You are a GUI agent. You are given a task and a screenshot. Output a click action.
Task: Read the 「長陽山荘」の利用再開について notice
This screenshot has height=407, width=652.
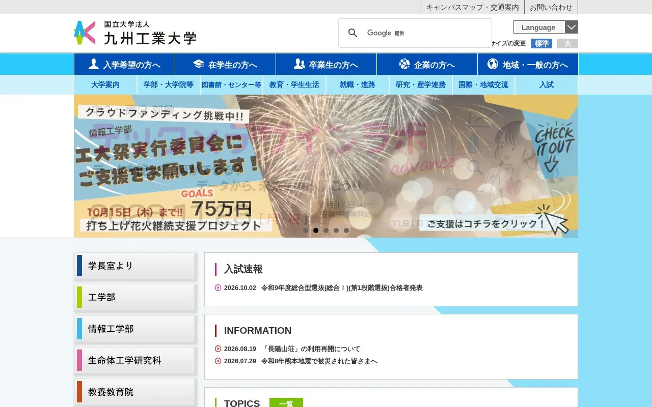(x=311, y=349)
